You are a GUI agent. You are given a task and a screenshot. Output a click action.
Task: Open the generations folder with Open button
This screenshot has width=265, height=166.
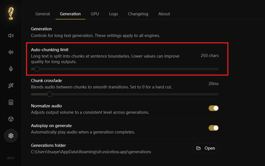(x=206, y=148)
